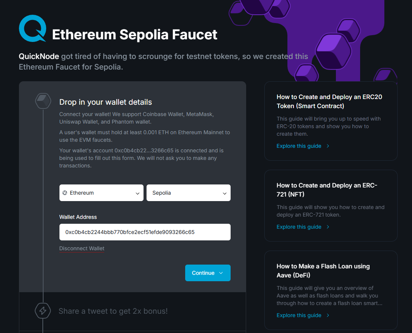412x333 pixels.
Task: Click arrow beside ERC20 guide link
Action: 328,146
